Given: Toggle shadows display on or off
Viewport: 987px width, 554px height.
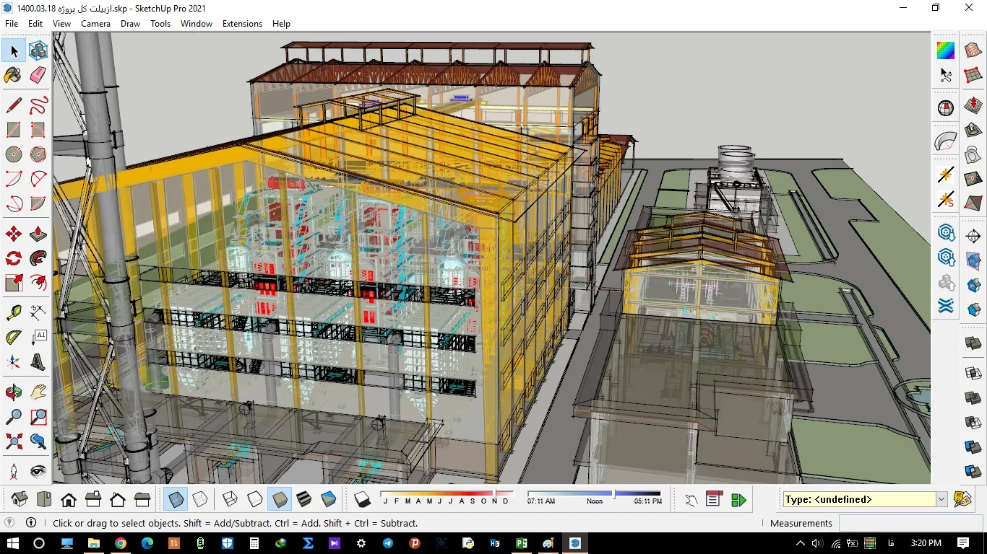Looking at the screenshot, I should (362, 499).
